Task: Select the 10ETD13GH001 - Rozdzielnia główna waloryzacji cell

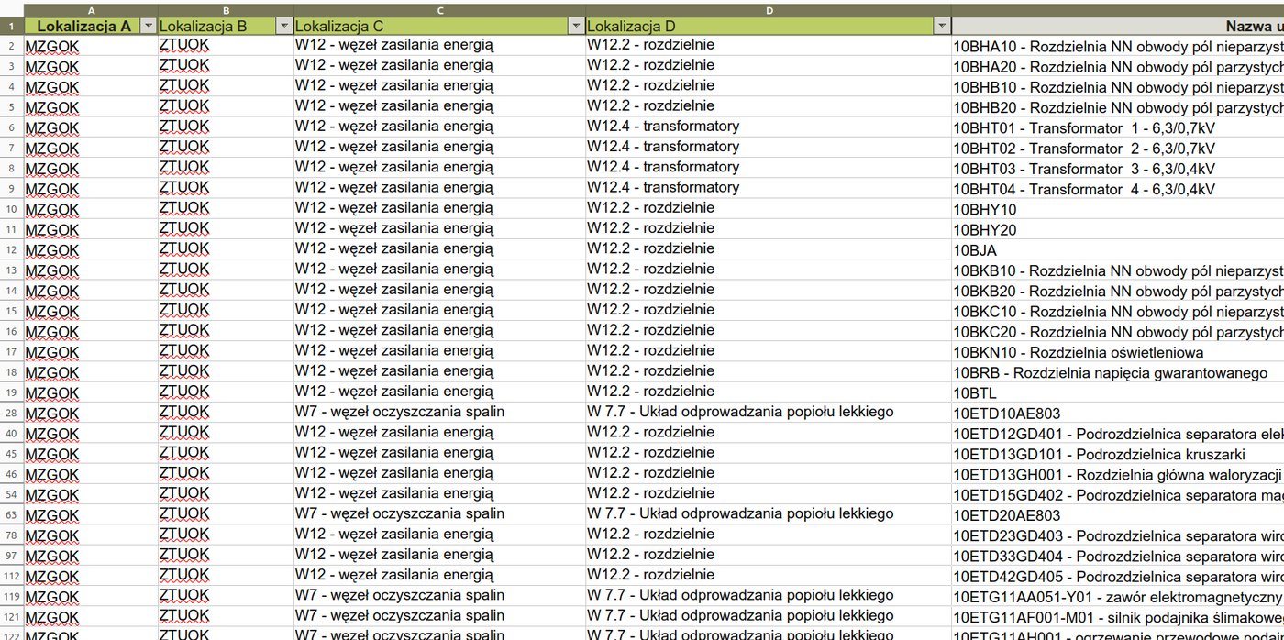Action: (1117, 473)
